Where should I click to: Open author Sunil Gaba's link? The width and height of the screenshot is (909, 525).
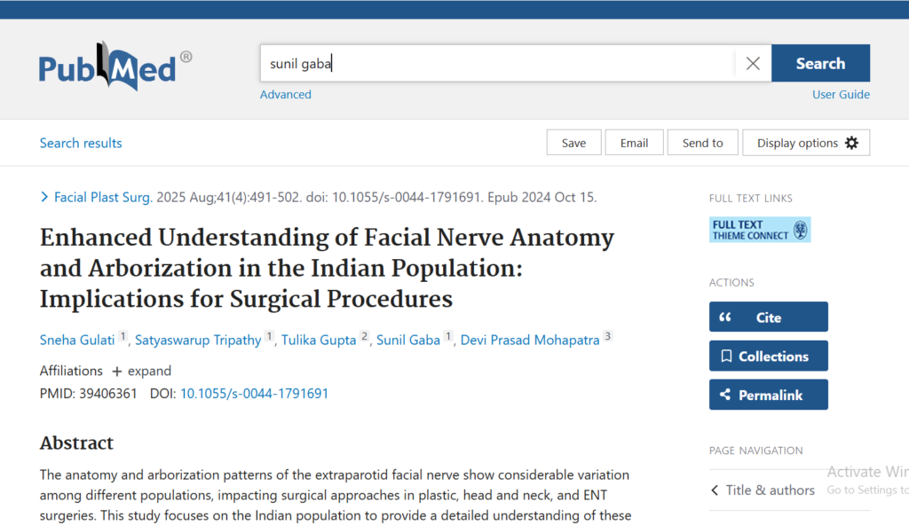pyautogui.click(x=408, y=340)
